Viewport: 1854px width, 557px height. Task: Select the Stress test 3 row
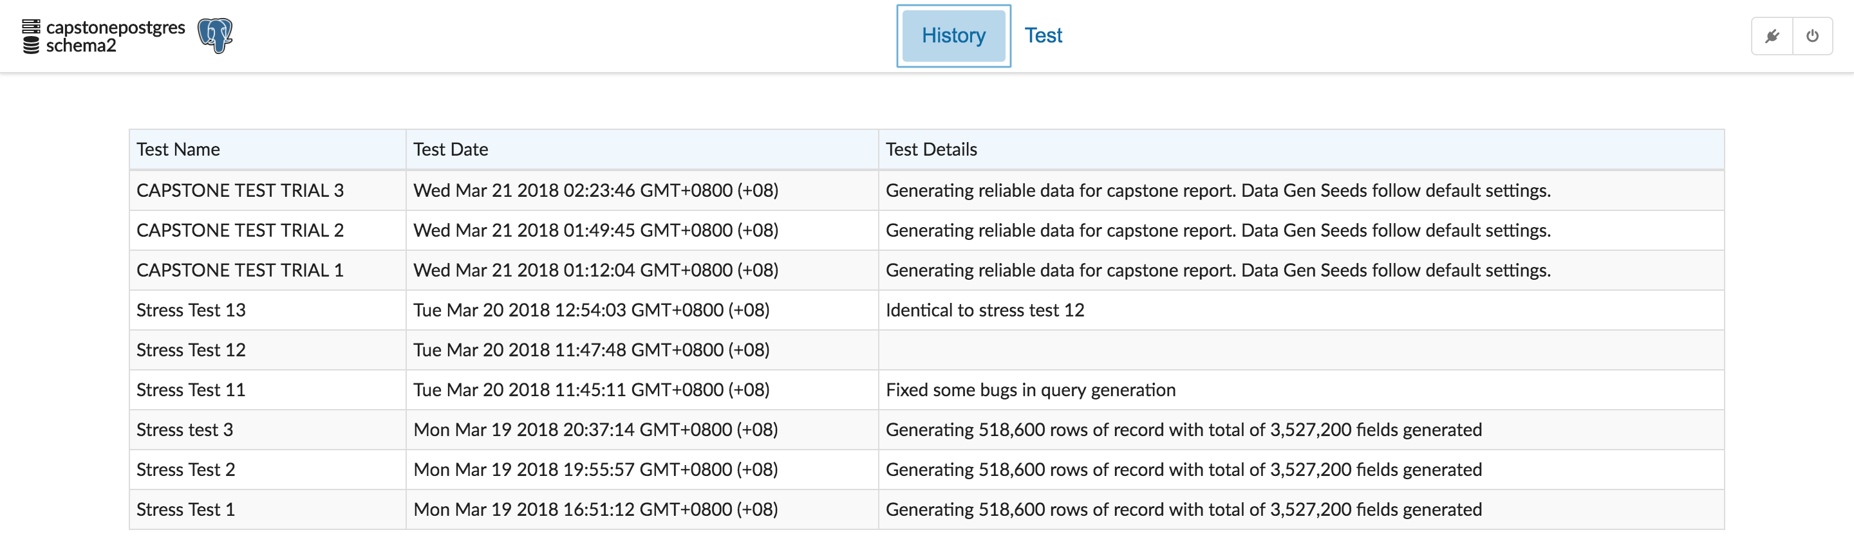[184, 430]
